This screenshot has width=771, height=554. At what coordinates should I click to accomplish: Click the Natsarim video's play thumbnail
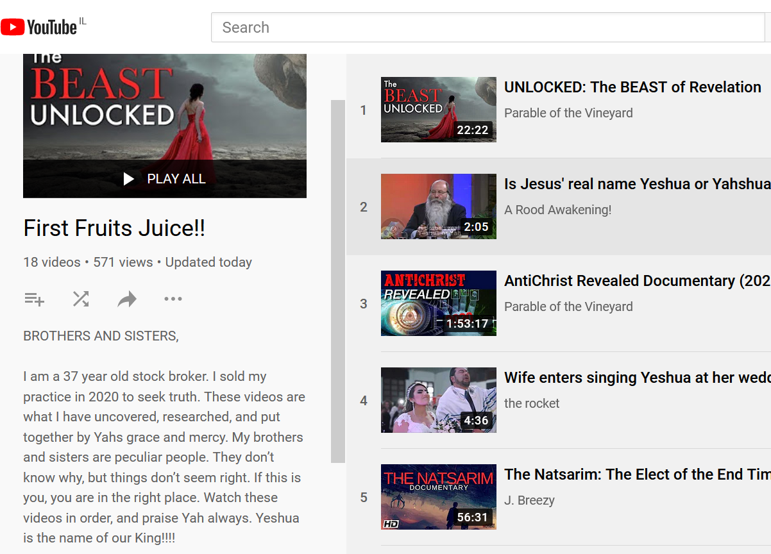pos(438,497)
